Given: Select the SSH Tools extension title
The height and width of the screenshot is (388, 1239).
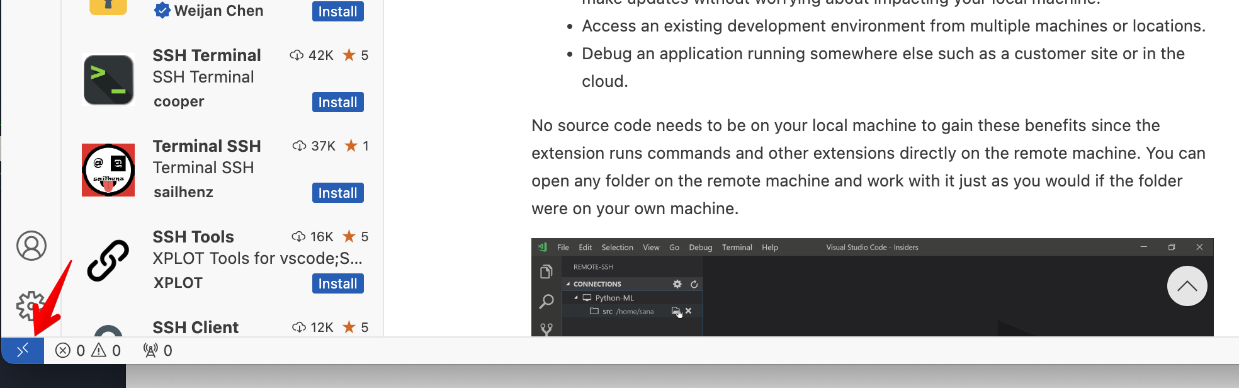Looking at the screenshot, I should [193, 237].
